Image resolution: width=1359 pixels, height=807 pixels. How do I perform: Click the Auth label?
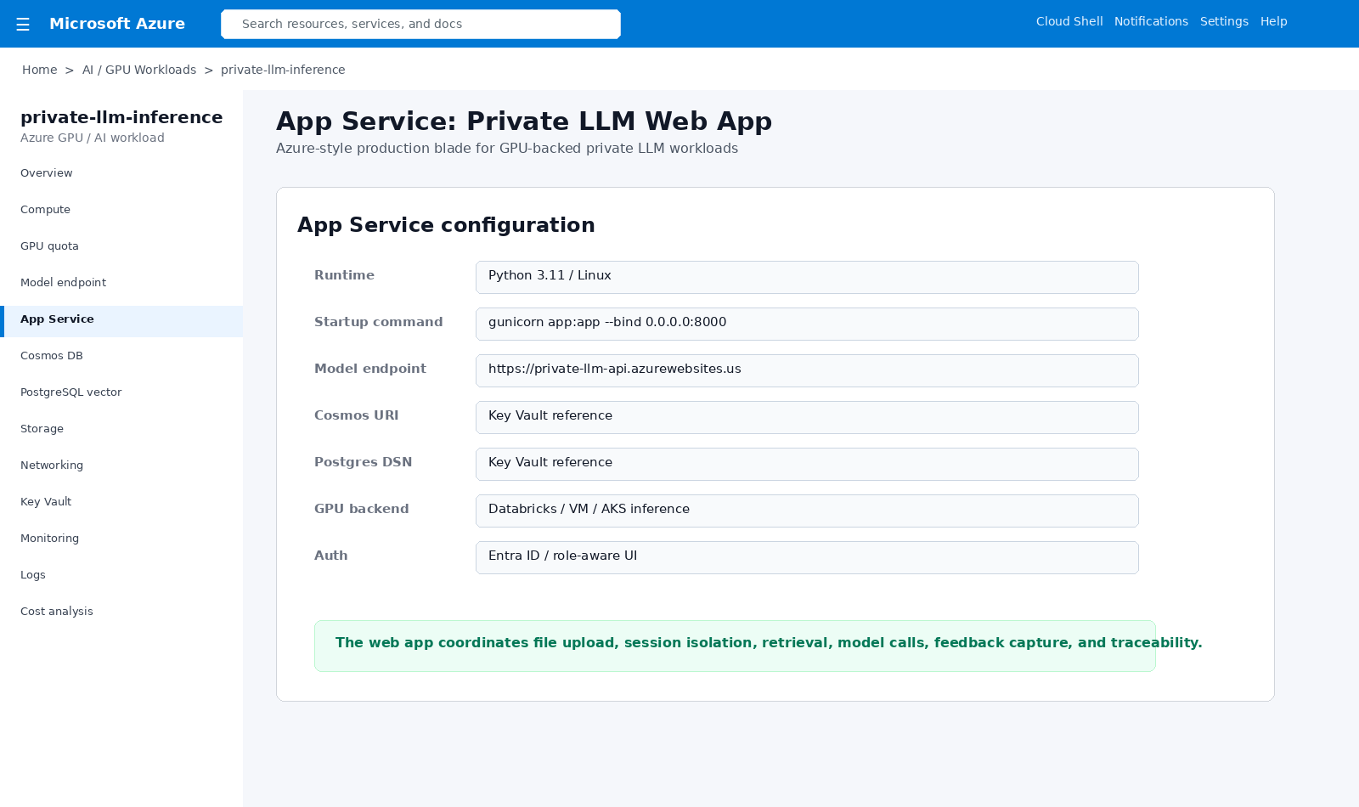(331, 556)
